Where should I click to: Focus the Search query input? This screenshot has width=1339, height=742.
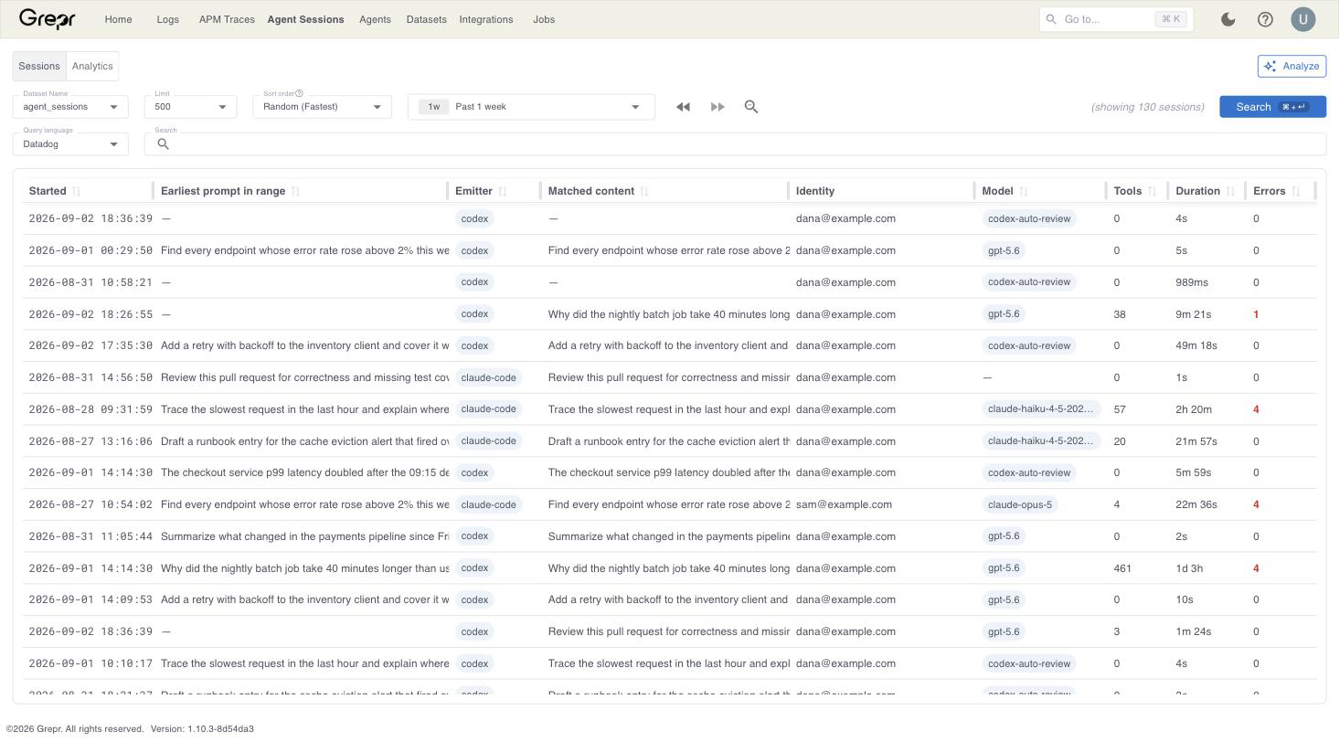coord(735,143)
